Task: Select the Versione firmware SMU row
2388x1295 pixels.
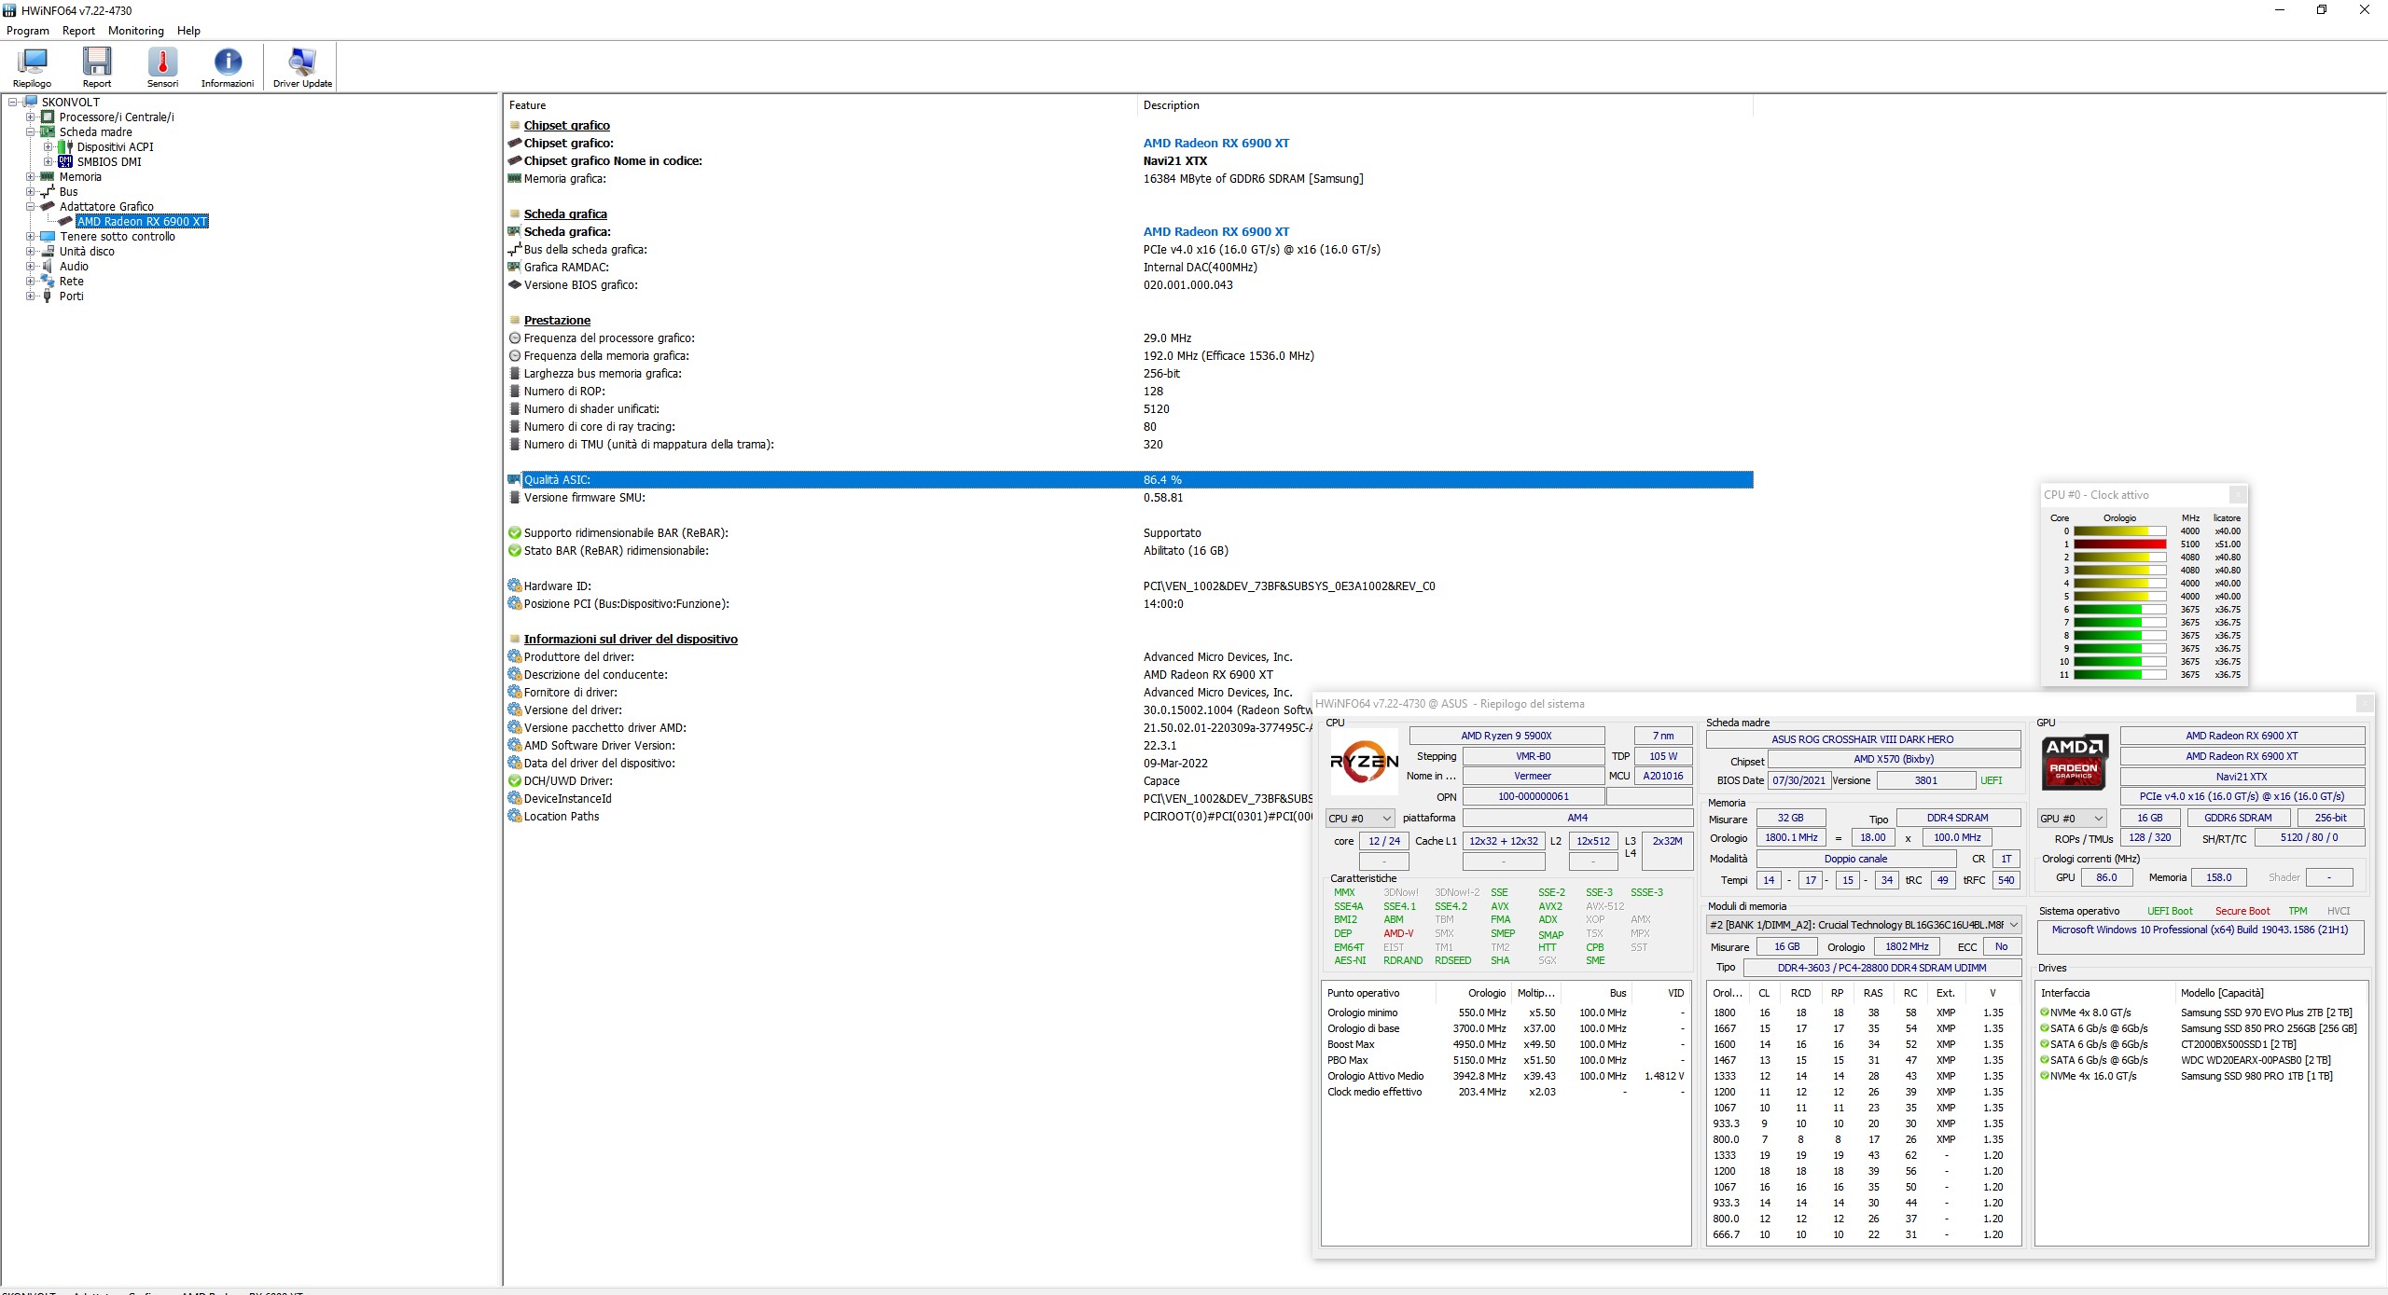Action: 1129,497
